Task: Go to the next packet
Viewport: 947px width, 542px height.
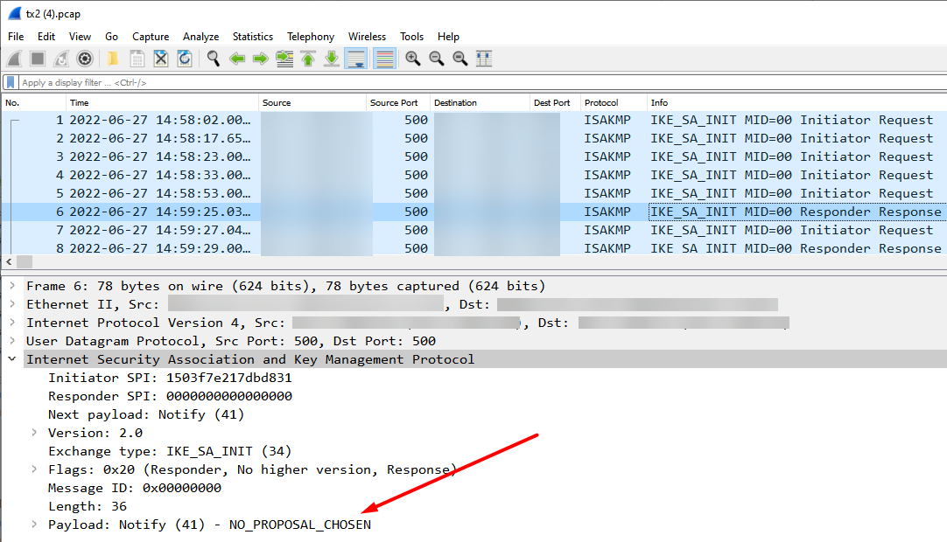Action: (260, 58)
